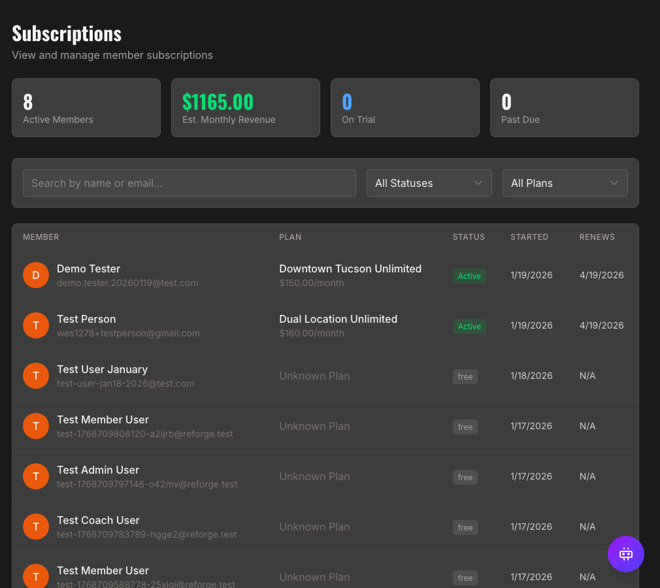Focus the search by name or email field
660x588 pixels.
190,183
